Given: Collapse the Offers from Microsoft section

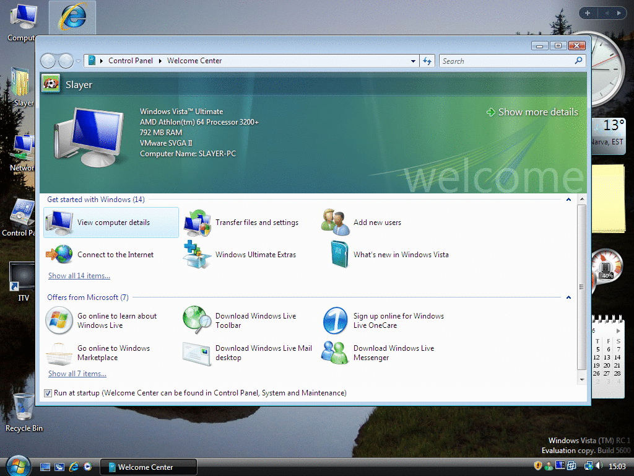Looking at the screenshot, I should click(568, 297).
